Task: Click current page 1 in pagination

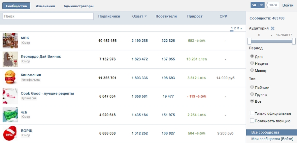Action: [232, 28]
